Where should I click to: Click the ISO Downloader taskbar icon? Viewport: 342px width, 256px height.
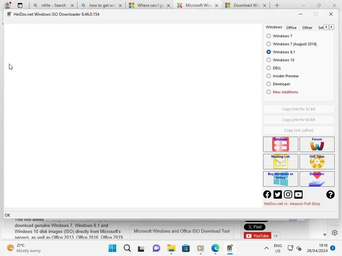[x=230, y=248]
